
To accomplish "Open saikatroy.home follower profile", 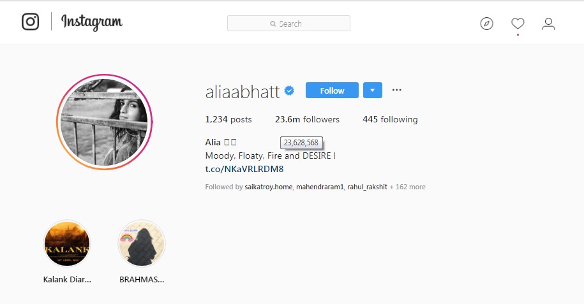I will point(269,187).
